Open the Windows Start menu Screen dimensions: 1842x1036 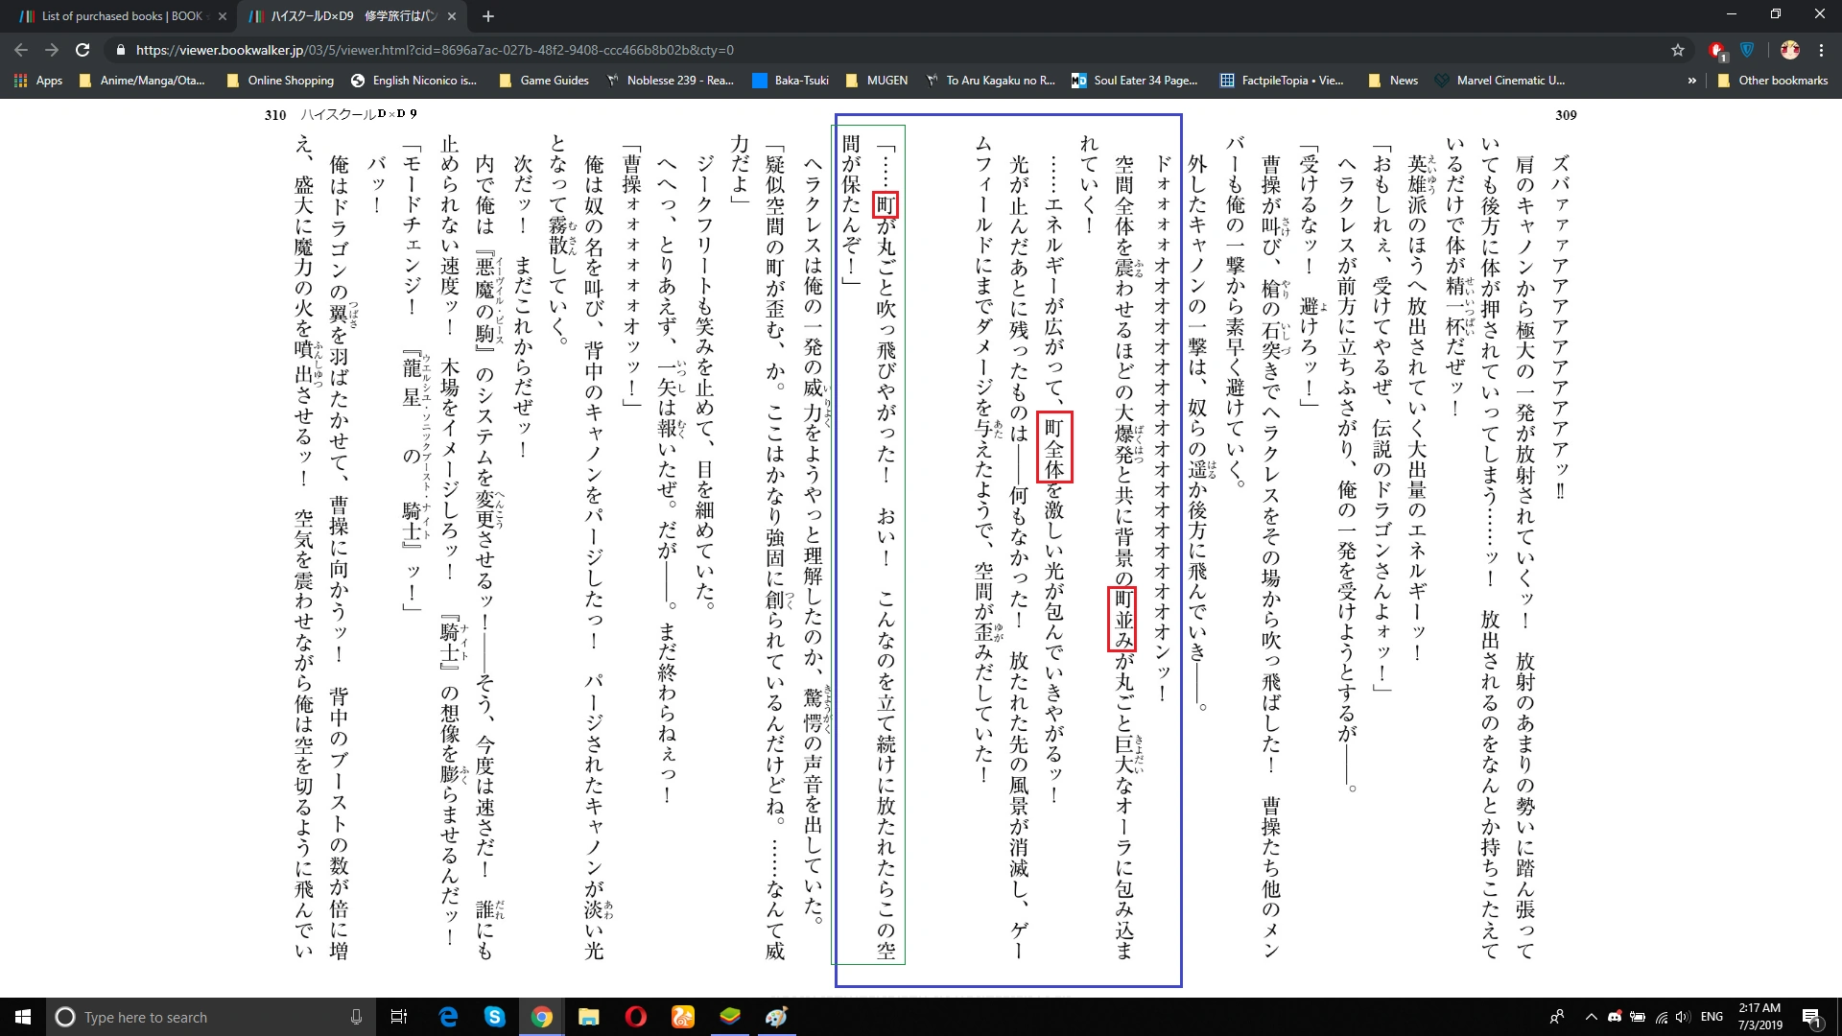tap(23, 1017)
